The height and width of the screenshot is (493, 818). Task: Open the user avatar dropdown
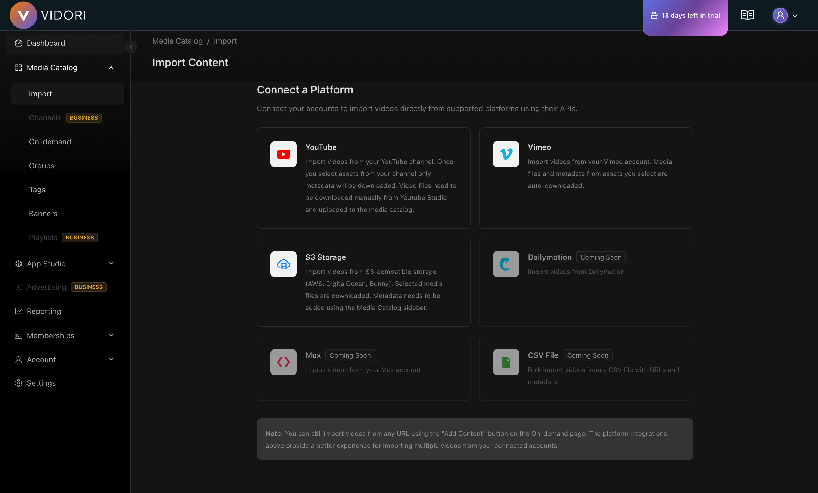pyautogui.click(x=780, y=15)
